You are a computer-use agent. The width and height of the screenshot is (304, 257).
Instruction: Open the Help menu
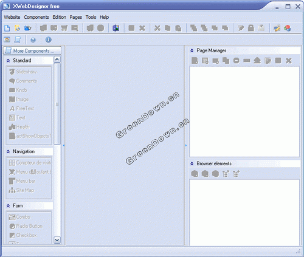point(104,17)
